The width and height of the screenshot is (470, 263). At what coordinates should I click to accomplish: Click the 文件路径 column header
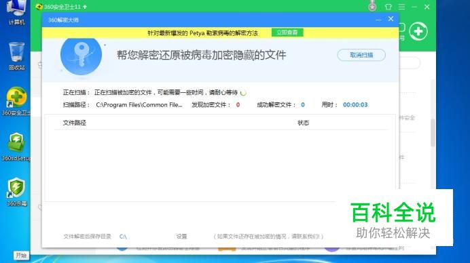(74, 123)
